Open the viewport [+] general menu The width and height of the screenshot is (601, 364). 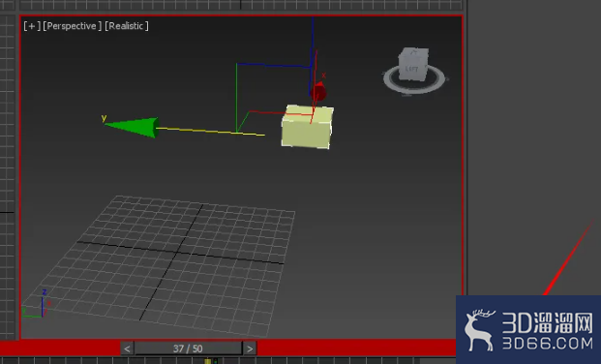[32, 26]
